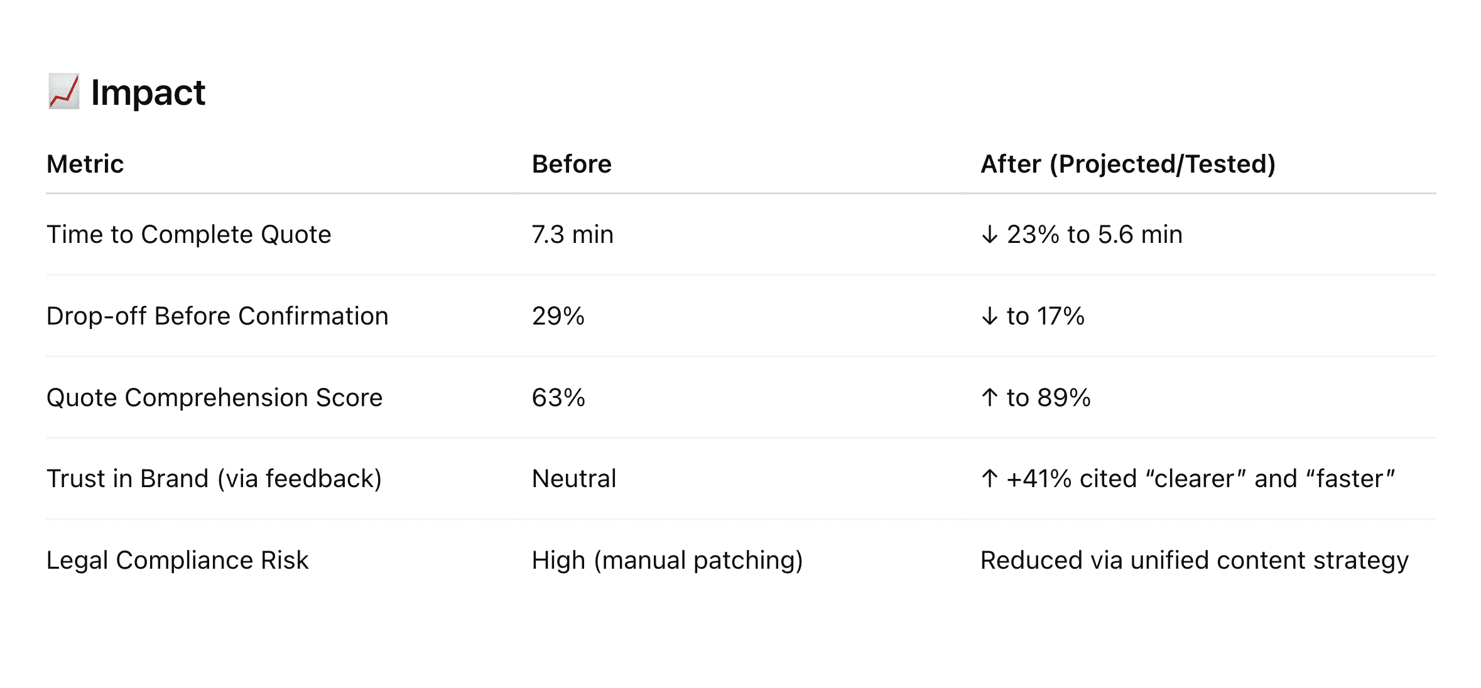Screen dimensions: 1481x688
Task: Click the After (Projected/Tested) column header
Action: click(1128, 164)
